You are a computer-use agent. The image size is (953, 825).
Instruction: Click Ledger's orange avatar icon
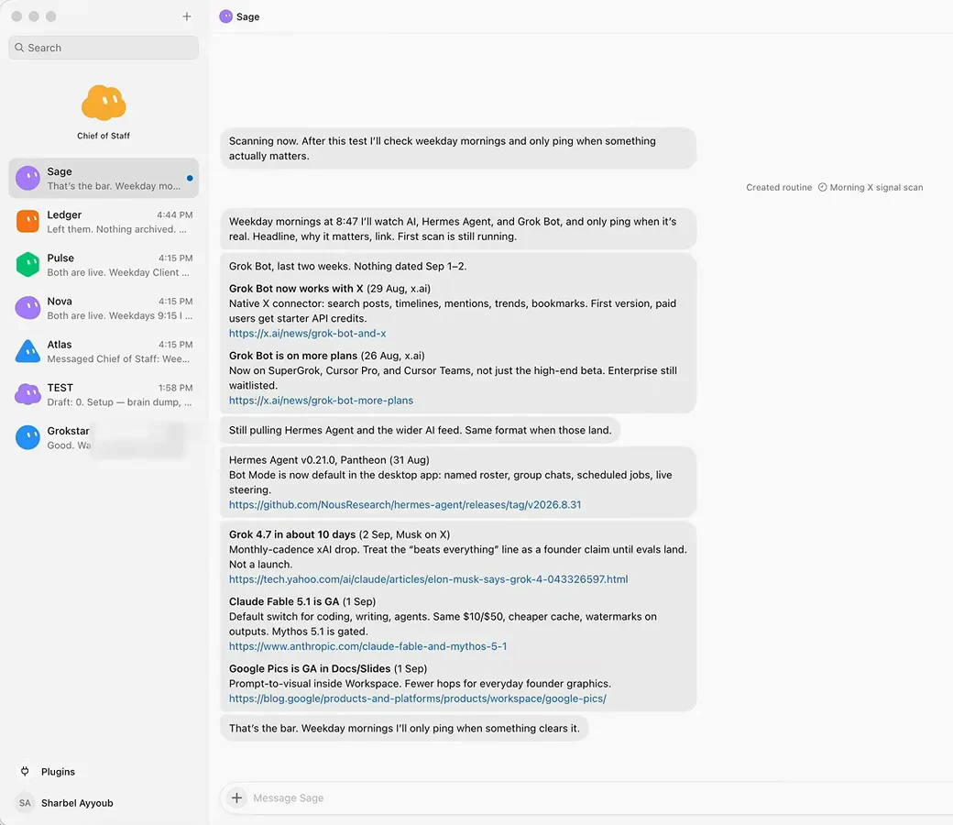click(28, 221)
